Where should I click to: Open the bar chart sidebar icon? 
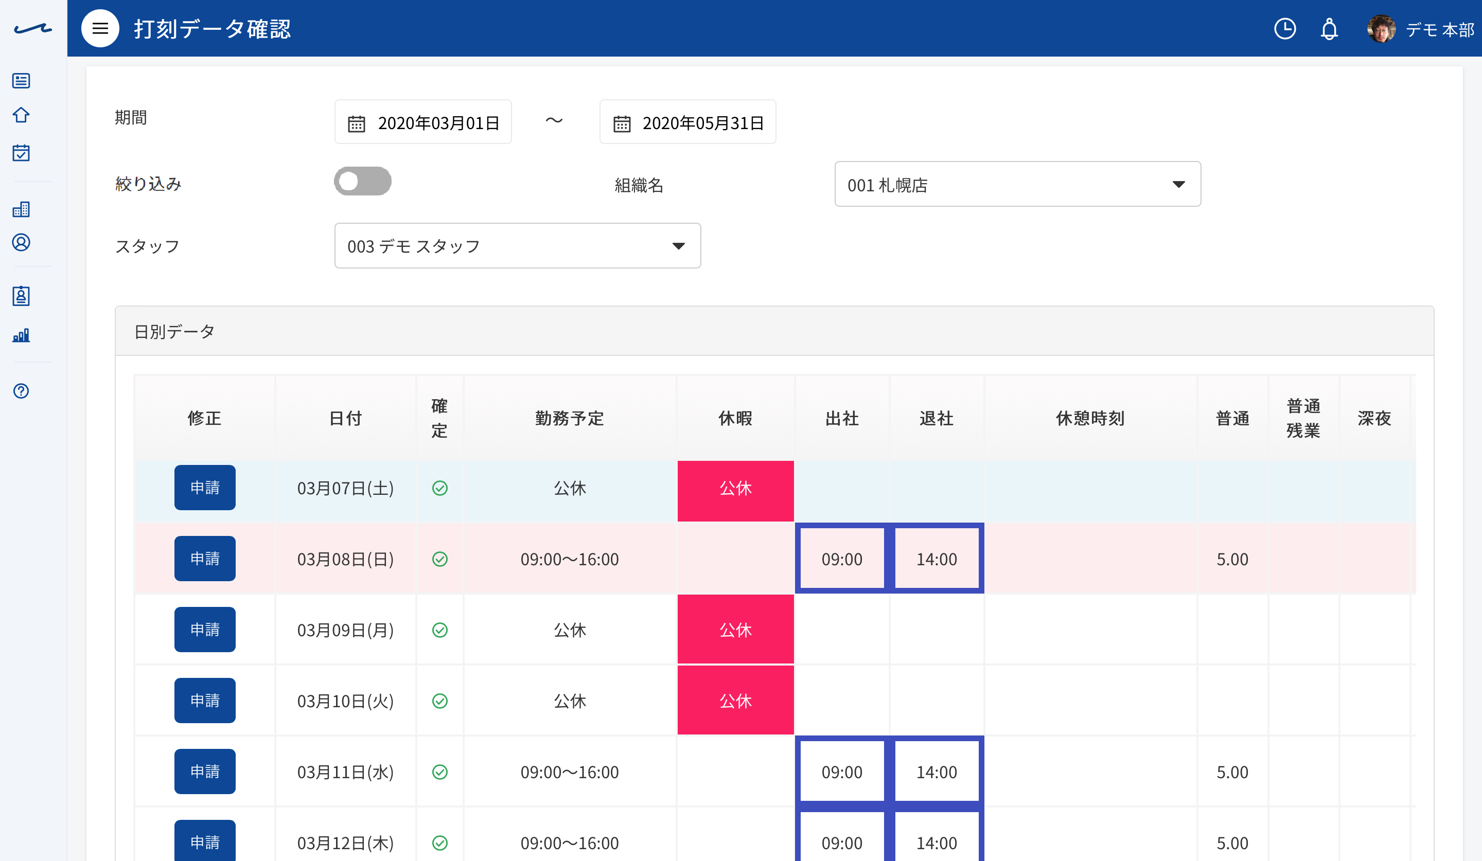[x=21, y=335]
